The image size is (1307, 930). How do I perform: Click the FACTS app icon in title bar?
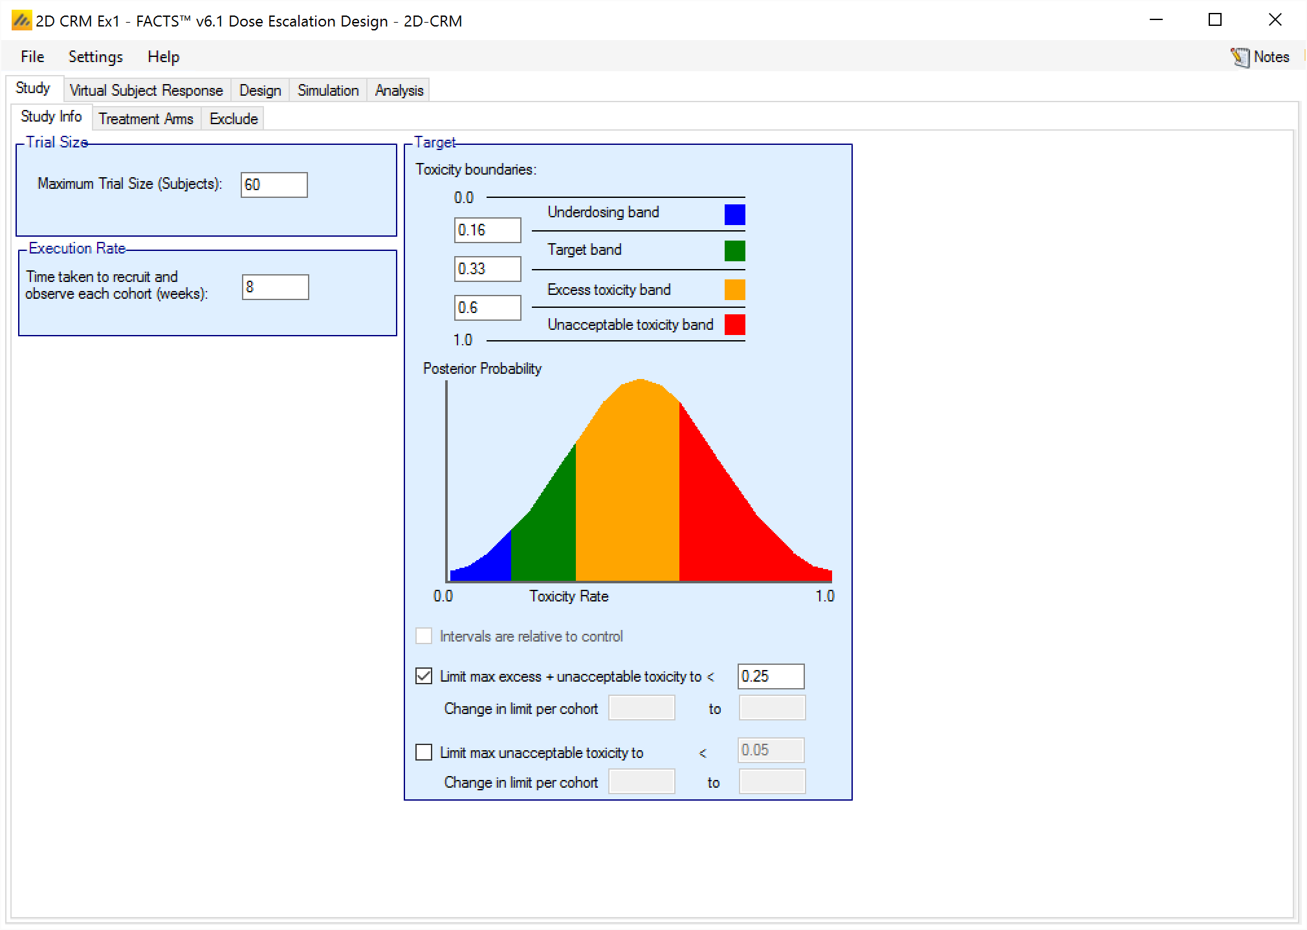tap(21, 21)
